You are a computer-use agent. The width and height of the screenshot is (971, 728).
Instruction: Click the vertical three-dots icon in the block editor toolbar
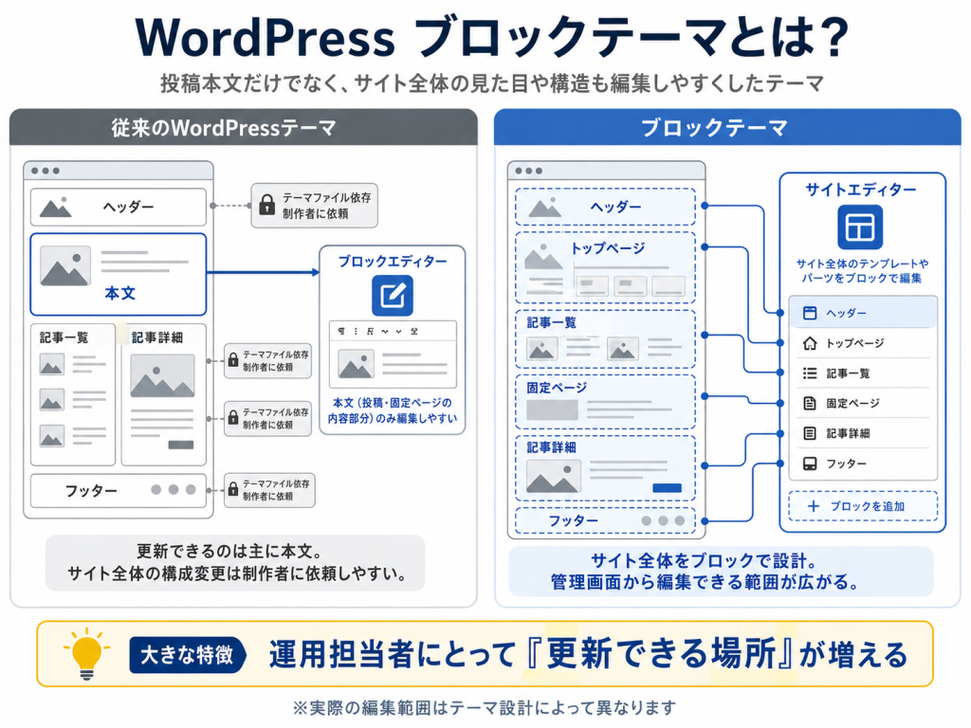[x=356, y=331]
